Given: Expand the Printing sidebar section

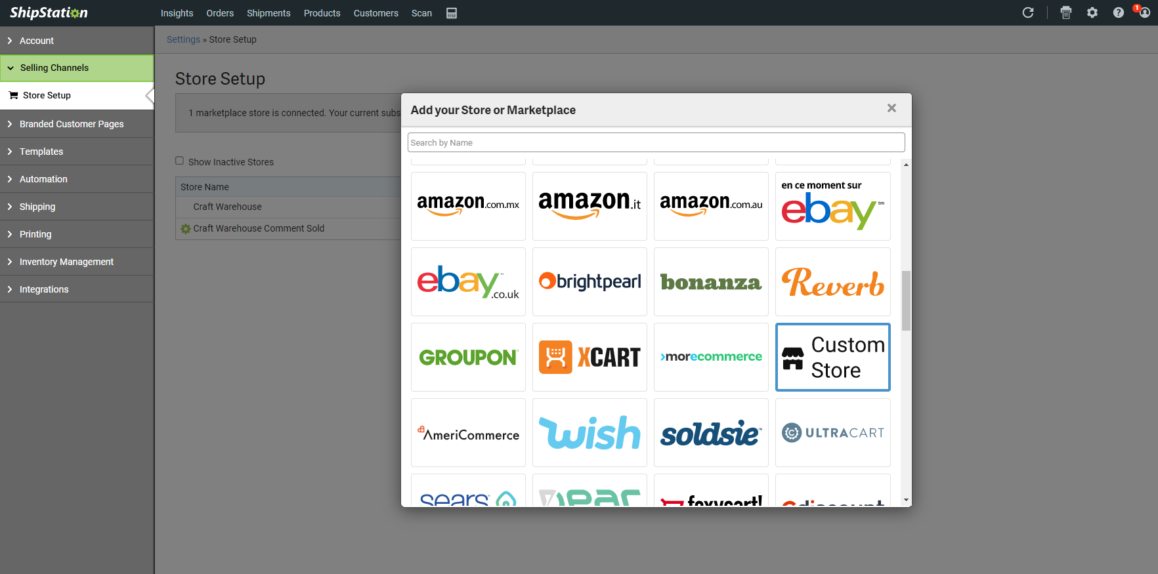Looking at the screenshot, I should pos(77,234).
